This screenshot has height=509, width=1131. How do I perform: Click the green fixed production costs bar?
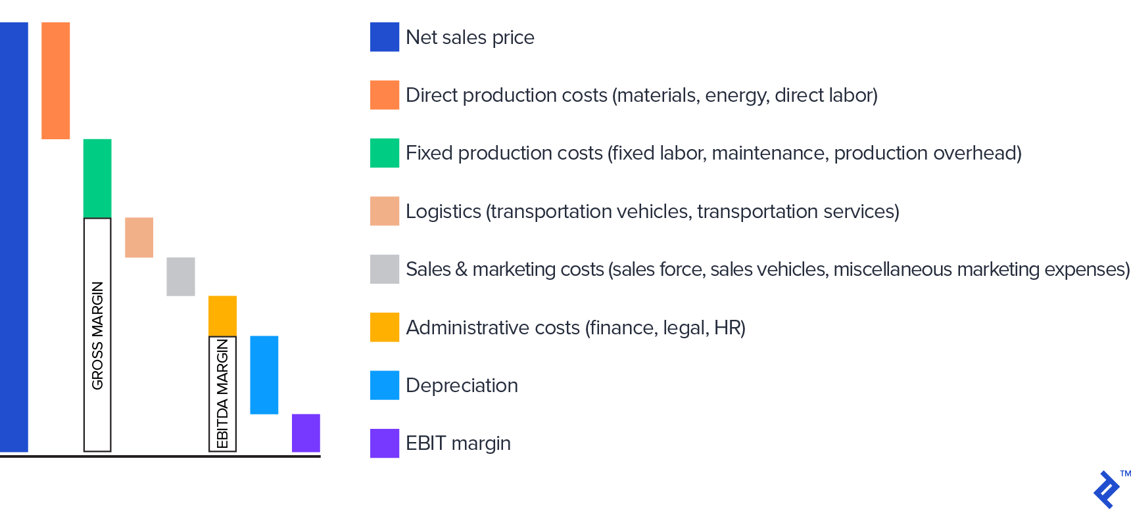97,177
